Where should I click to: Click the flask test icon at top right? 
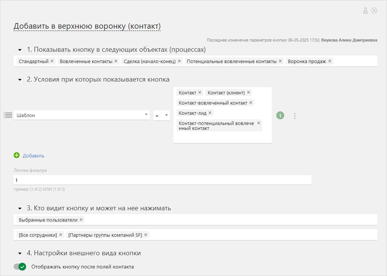click(x=365, y=11)
